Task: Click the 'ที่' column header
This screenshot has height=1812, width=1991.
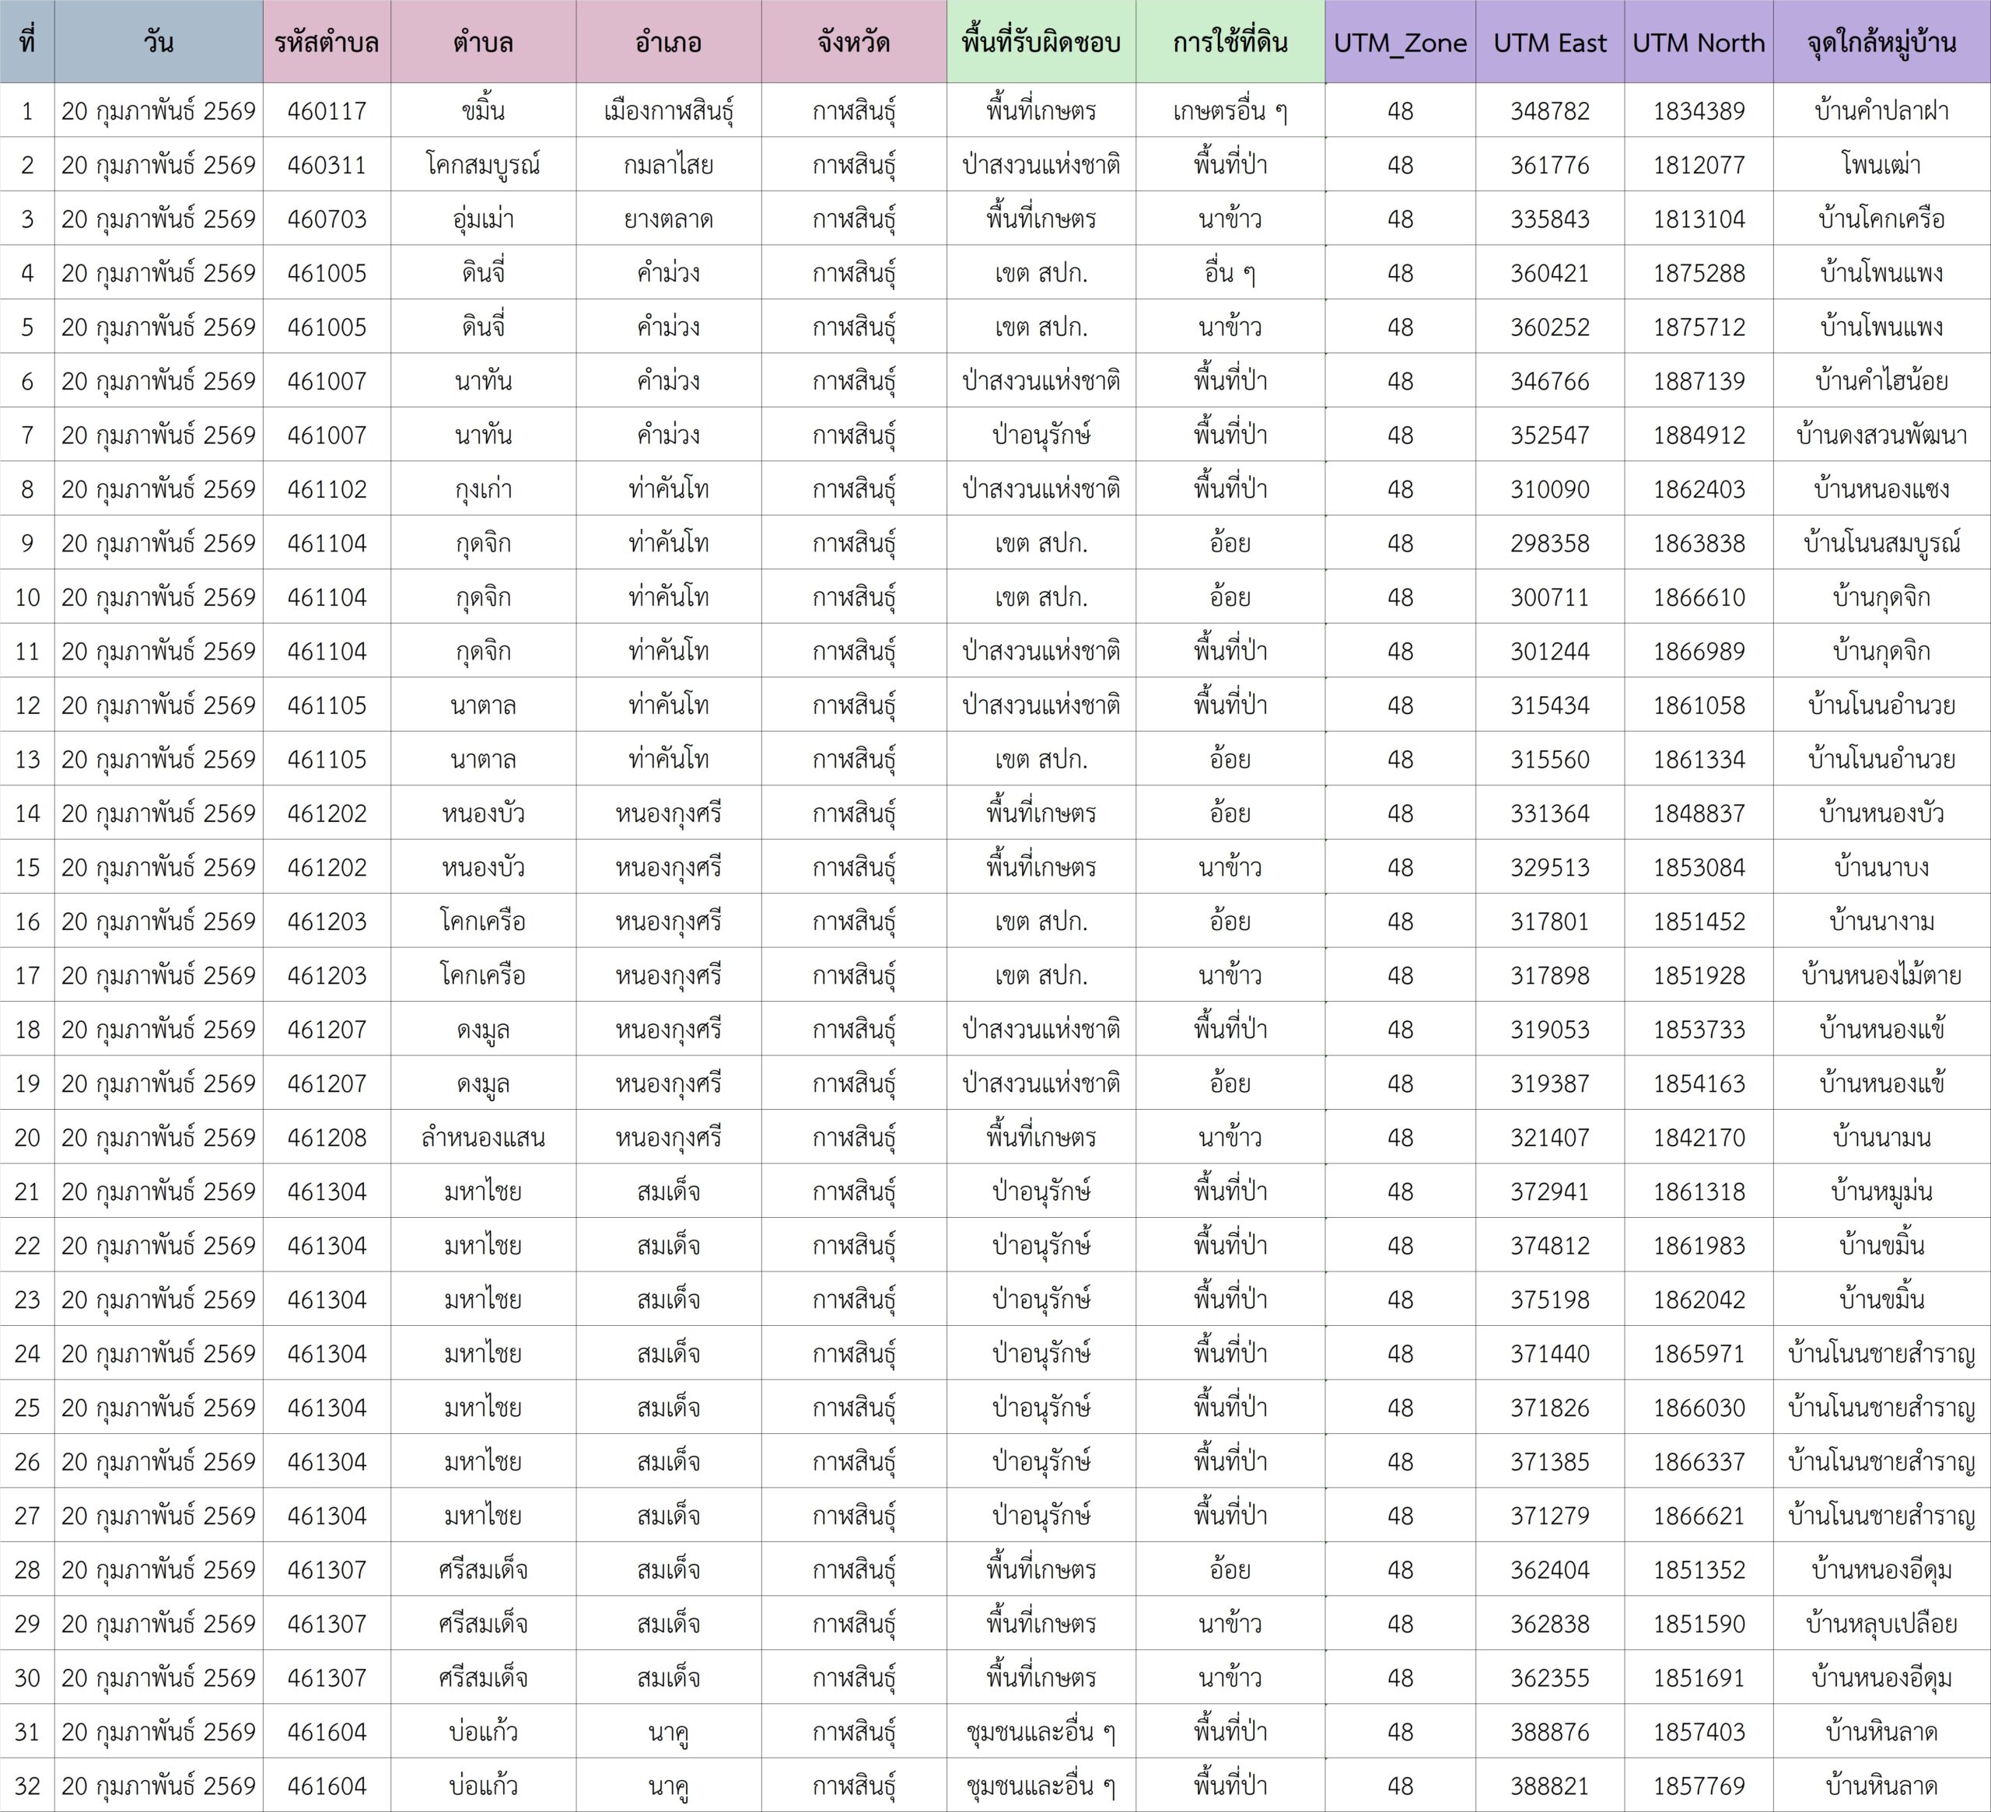Action: (26, 43)
